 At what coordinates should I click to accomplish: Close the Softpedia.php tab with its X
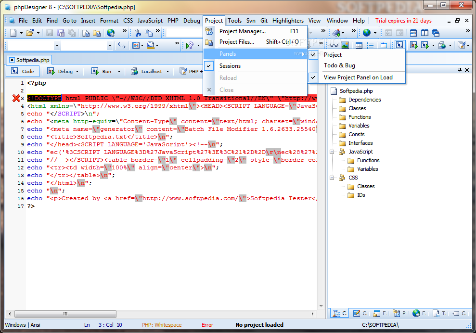click(x=12, y=60)
